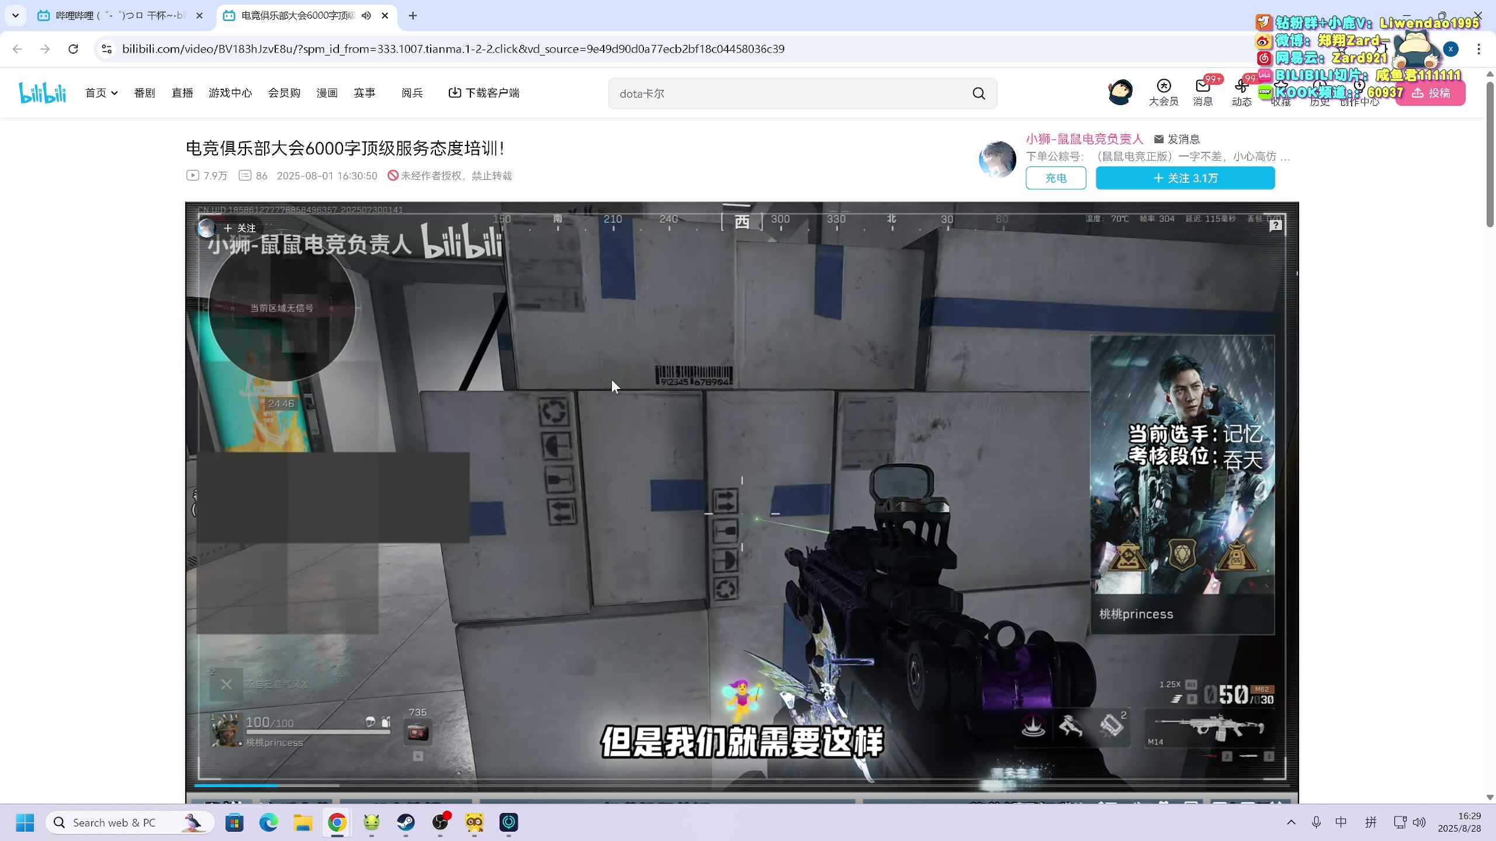Click the site info icon in address bar
1496x841 pixels.
(106, 49)
